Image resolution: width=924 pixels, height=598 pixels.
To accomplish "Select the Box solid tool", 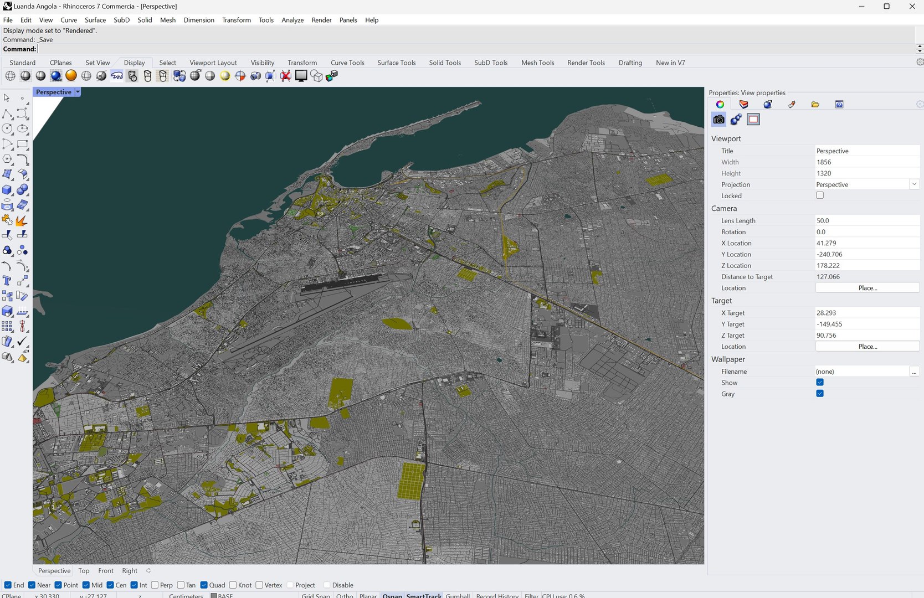I will pyautogui.click(x=7, y=190).
